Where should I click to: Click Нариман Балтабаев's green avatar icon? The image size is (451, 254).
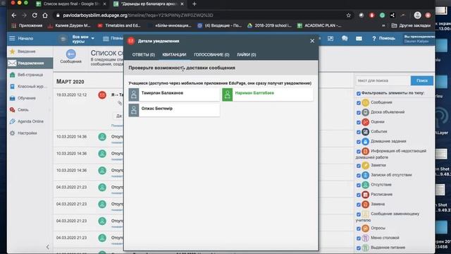point(227,95)
